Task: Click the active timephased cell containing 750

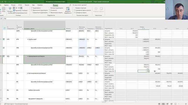Action: click(143, 71)
